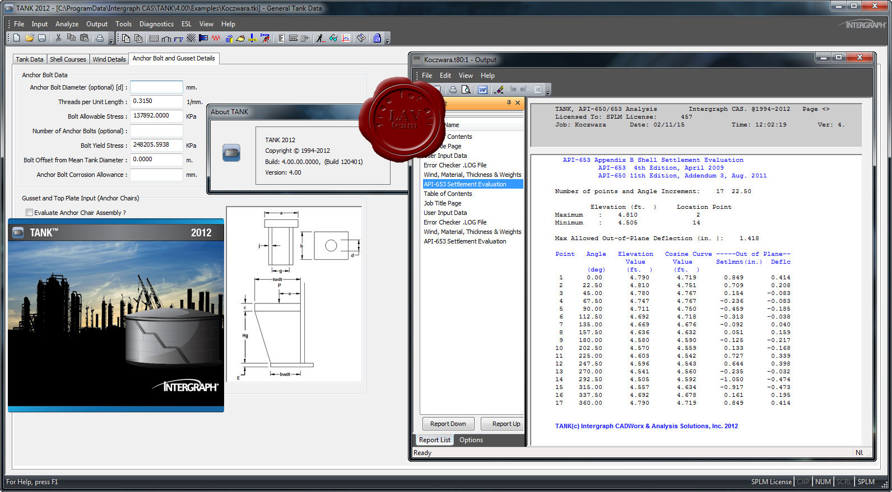Click the anchor chair gusset diagram
The width and height of the screenshot is (892, 492).
[x=294, y=294]
